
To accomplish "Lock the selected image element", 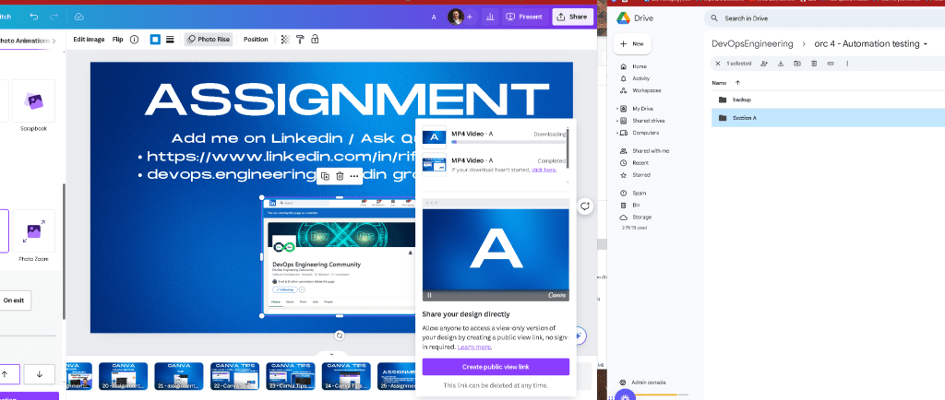I will (314, 39).
